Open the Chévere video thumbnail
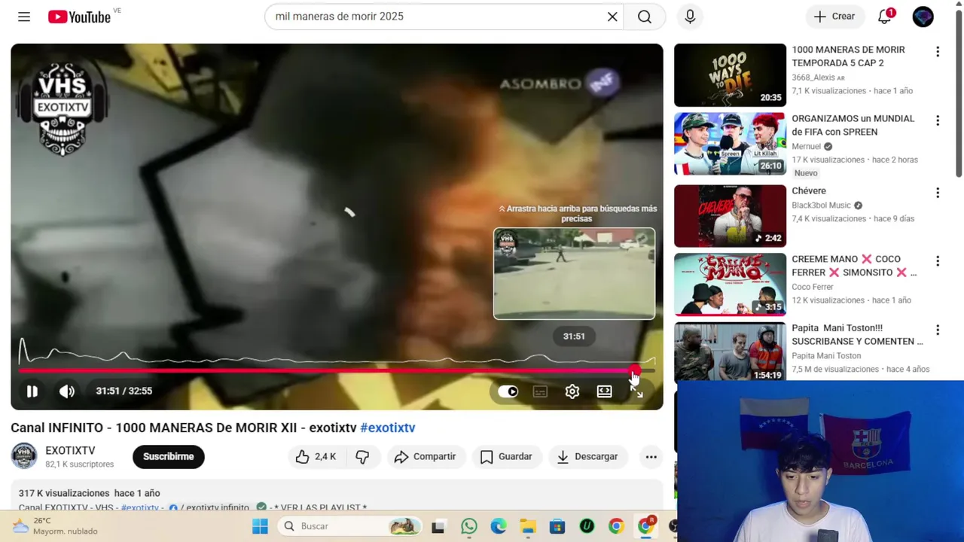Image resolution: width=964 pixels, height=542 pixels. coord(730,216)
